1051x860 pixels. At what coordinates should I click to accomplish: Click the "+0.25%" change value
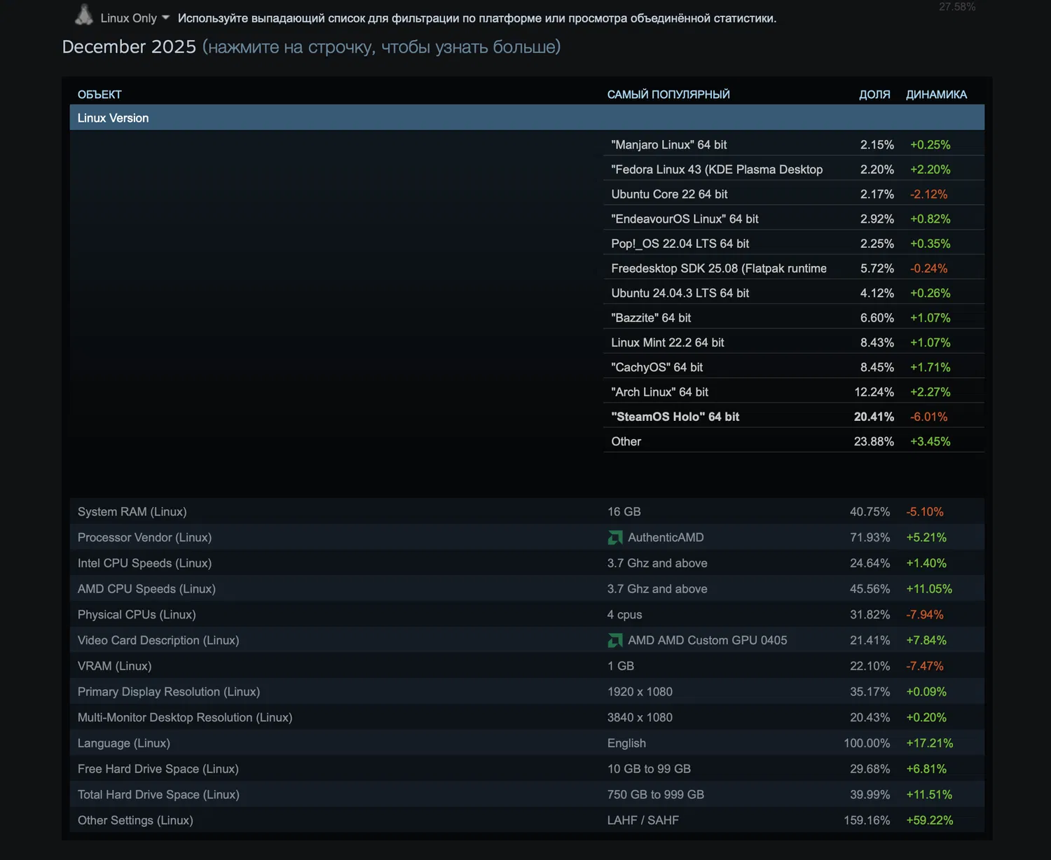coord(930,145)
